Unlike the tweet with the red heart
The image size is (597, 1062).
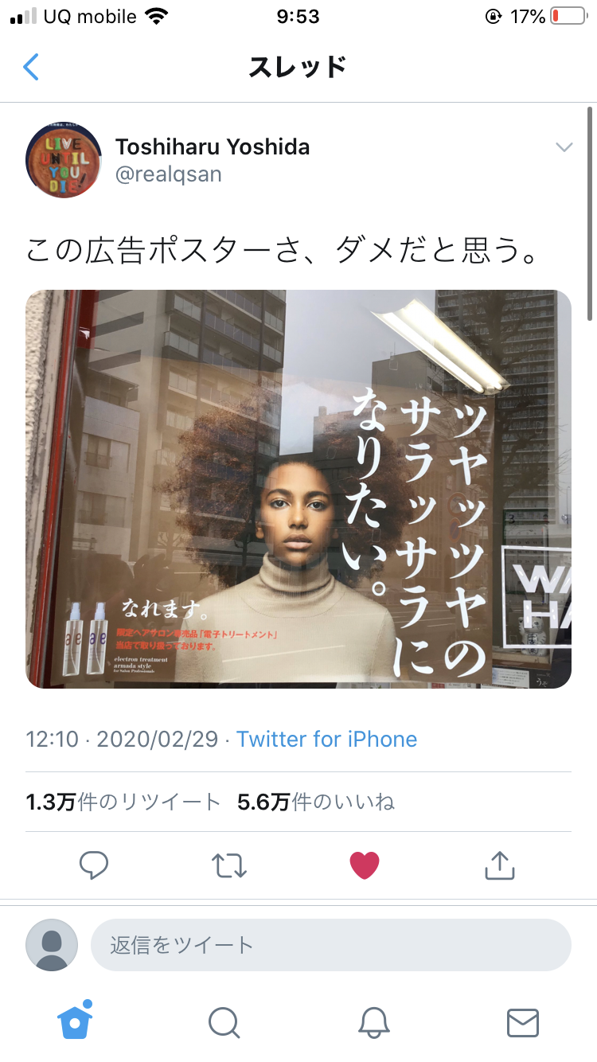click(365, 865)
